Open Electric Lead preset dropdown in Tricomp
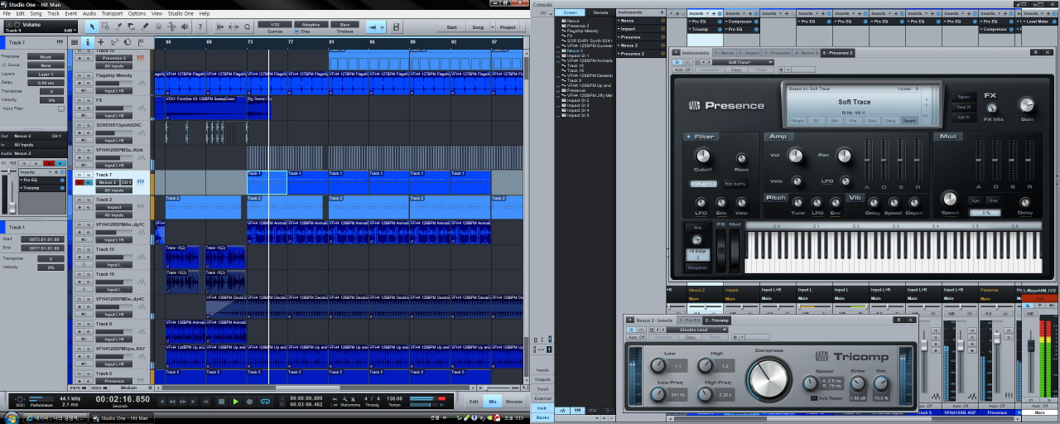The image size is (1060, 424). pyautogui.click(x=697, y=330)
